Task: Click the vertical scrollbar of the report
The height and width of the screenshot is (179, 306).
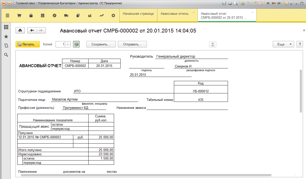Action: pyautogui.click(x=301, y=91)
